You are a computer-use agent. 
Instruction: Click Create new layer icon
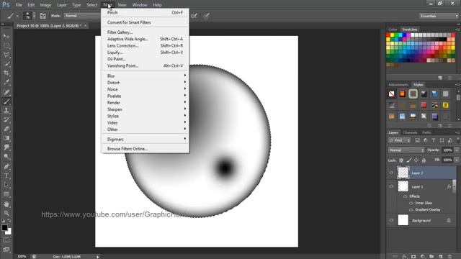tap(440, 256)
